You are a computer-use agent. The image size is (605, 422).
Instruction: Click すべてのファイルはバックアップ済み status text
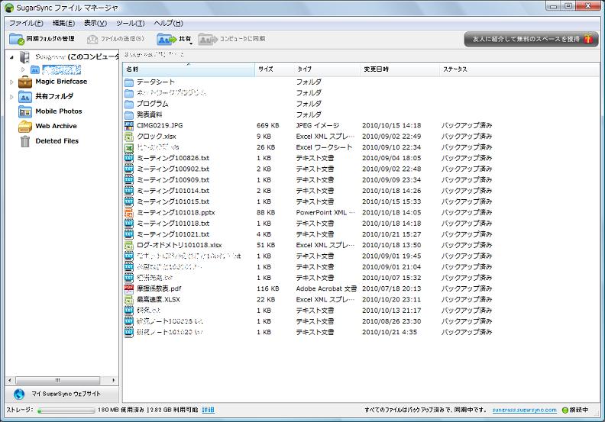pos(425,410)
